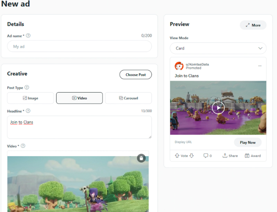Select the Carousel post type

click(128, 98)
